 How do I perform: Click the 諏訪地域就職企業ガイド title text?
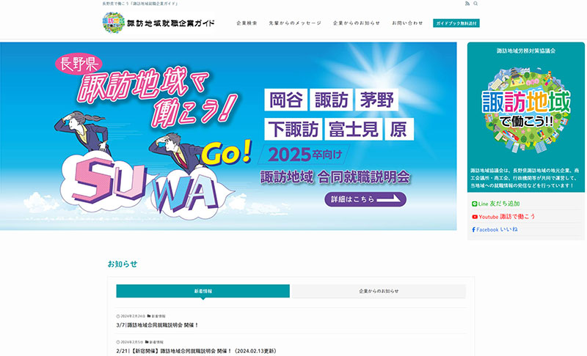(171, 23)
